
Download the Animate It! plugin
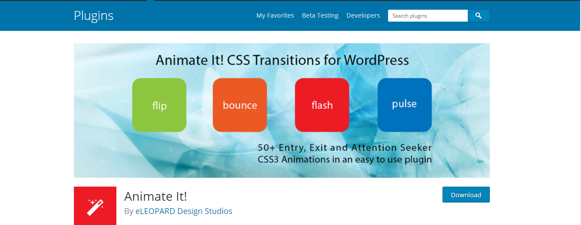pyautogui.click(x=466, y=195)
